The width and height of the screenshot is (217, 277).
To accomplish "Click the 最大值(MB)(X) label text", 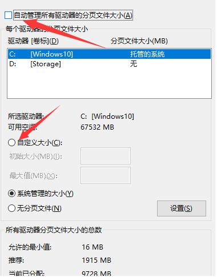I will pyautogui.click(x=34, y=176).
